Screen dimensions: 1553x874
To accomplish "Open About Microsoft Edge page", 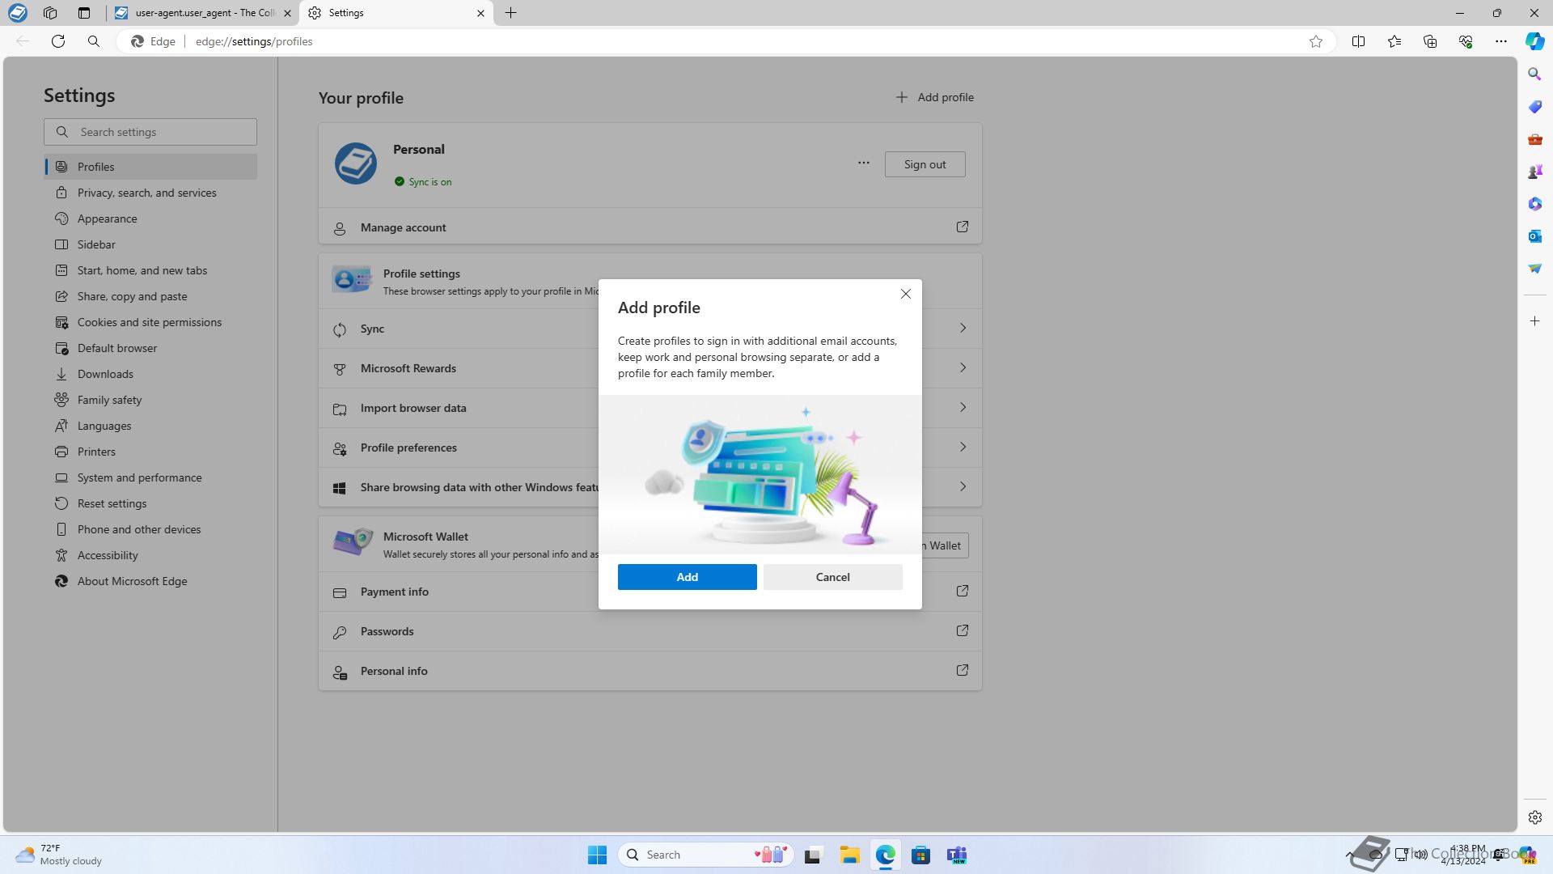I will click(x=150, y=581).
